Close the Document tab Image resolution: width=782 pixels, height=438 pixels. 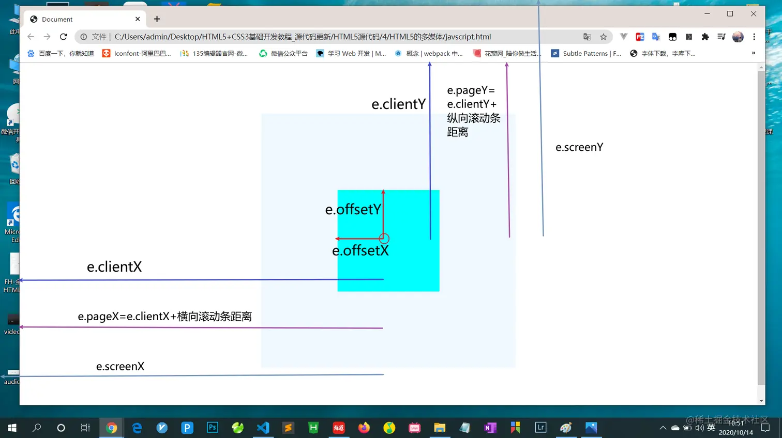pyautogui.click(x=138, y=19)
